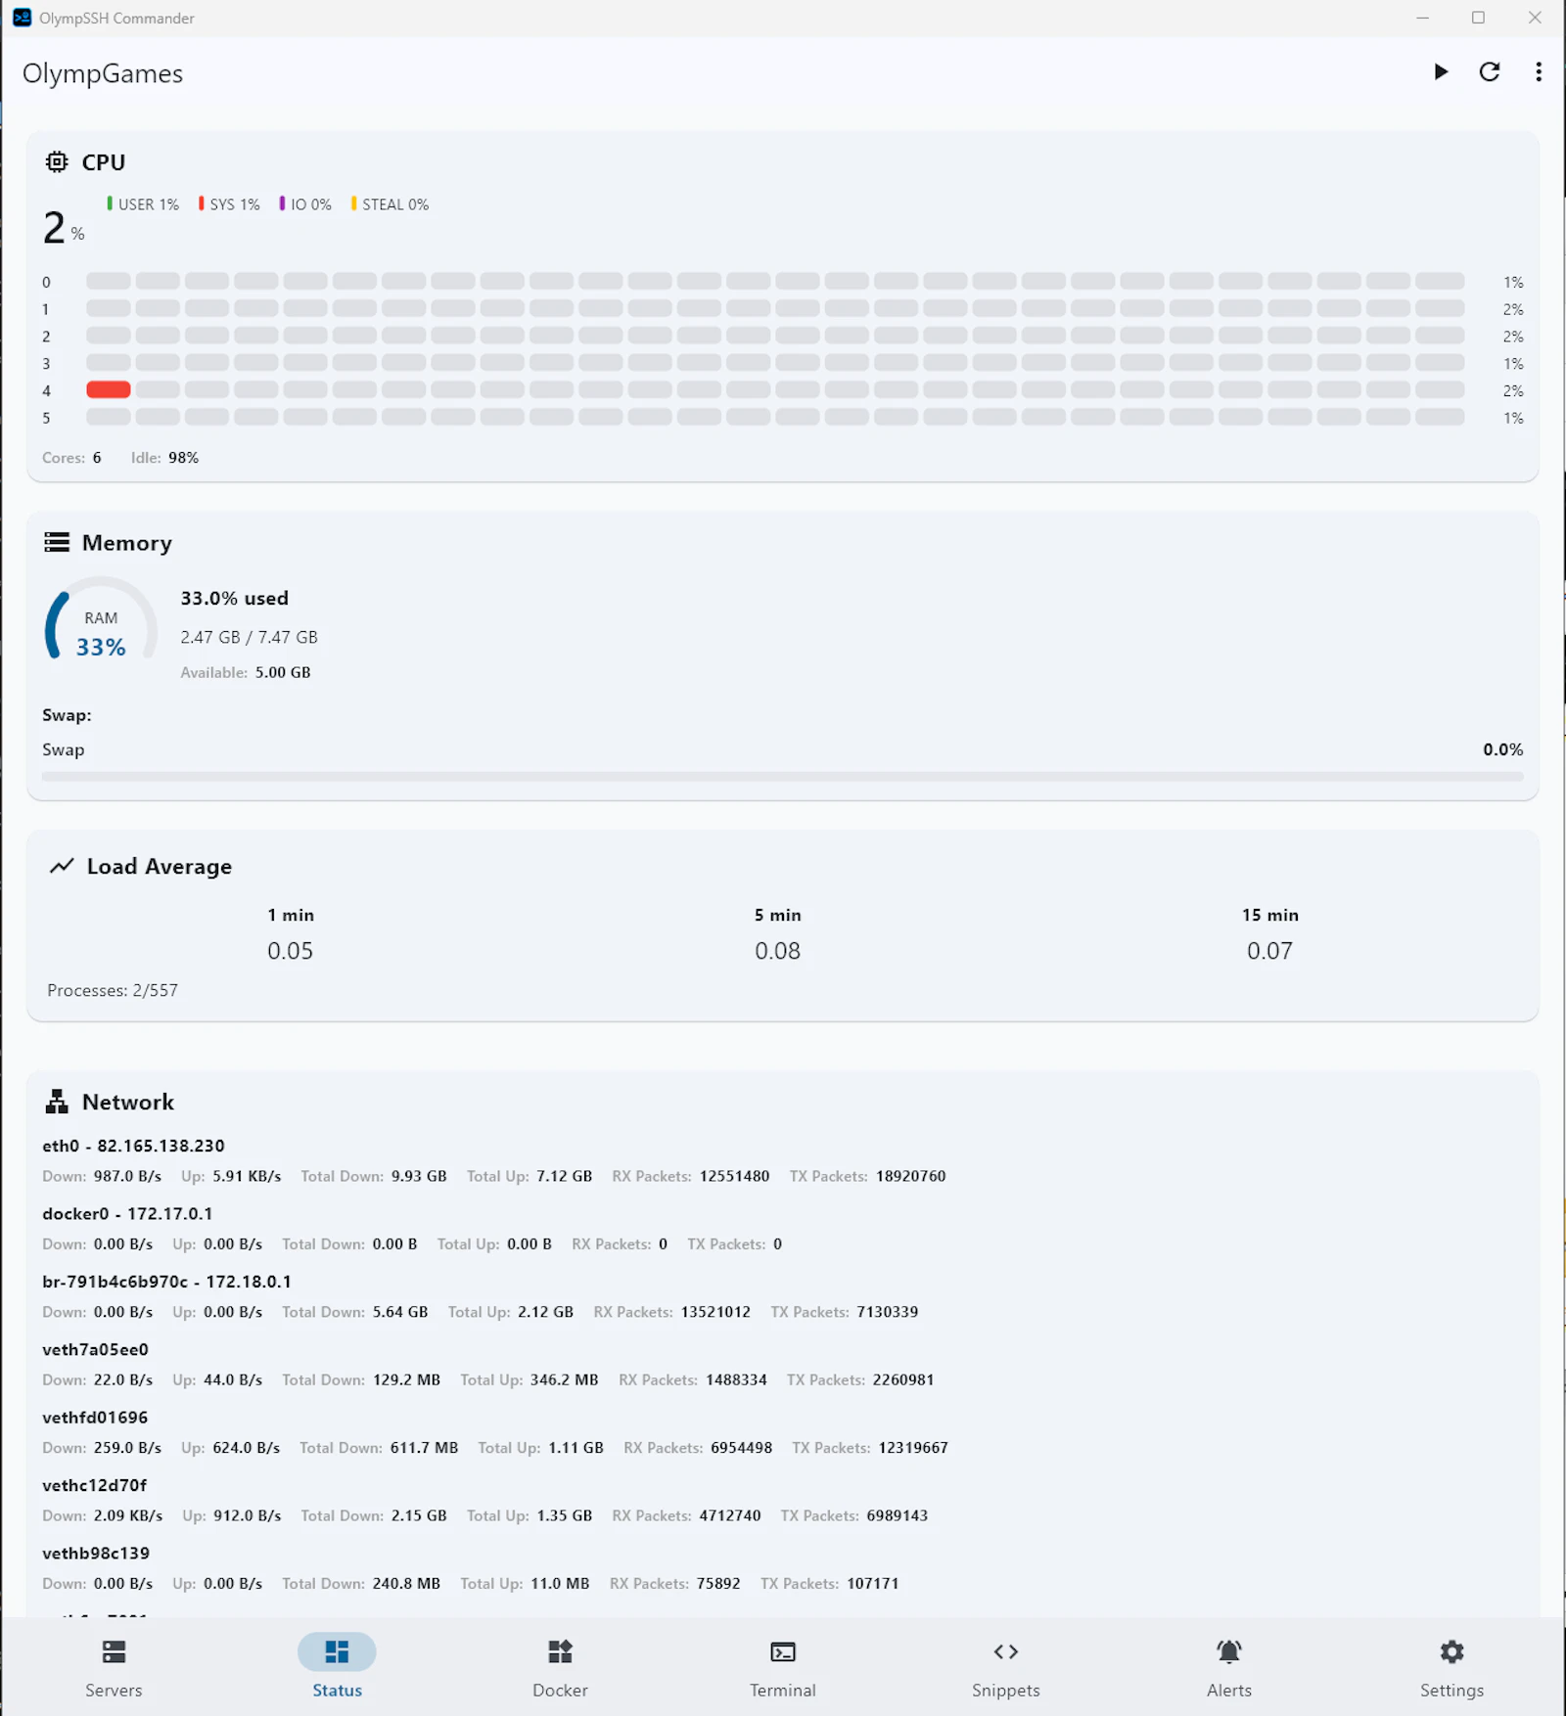Click the vethc12d70f interface name
The image size is (1566, 1716).
point(94,1484)
